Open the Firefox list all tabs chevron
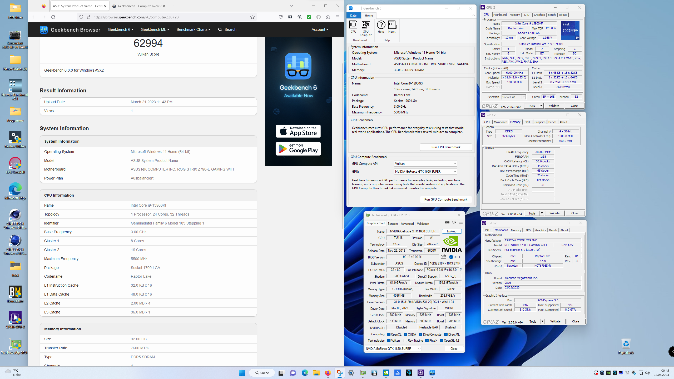674x379 pixels. pyautogui.click(x=291, y=6)
